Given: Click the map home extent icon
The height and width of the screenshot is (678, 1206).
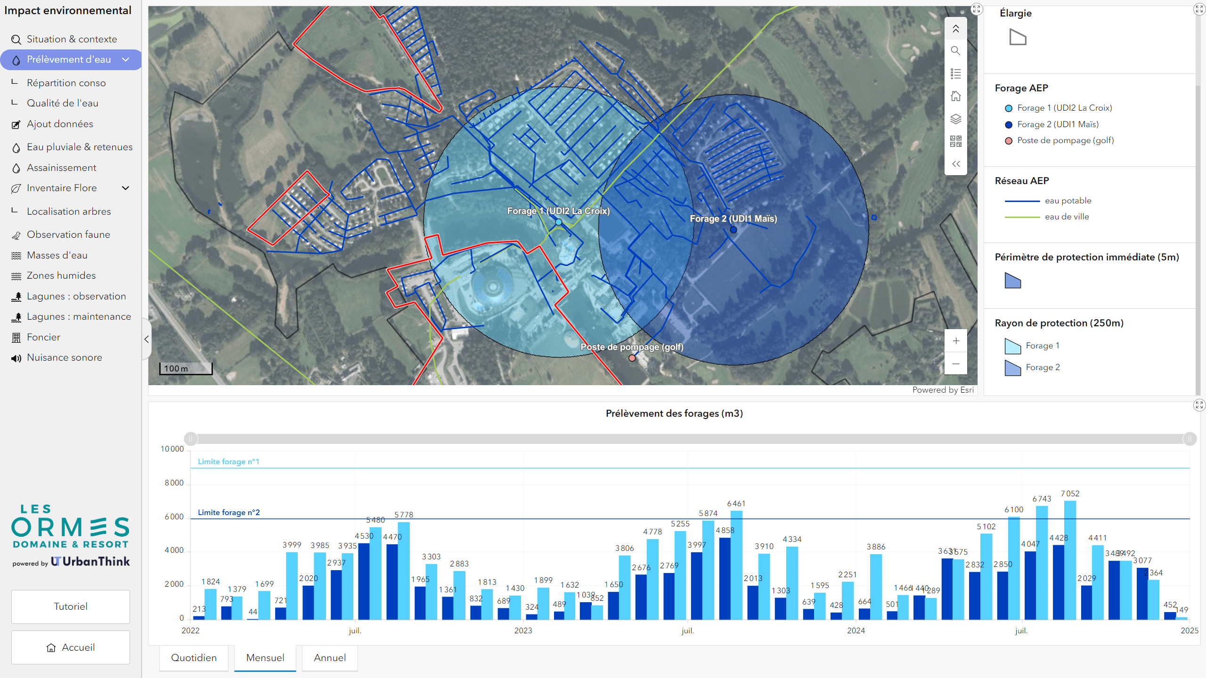Looking at the screenshot, I should point(955,96).
